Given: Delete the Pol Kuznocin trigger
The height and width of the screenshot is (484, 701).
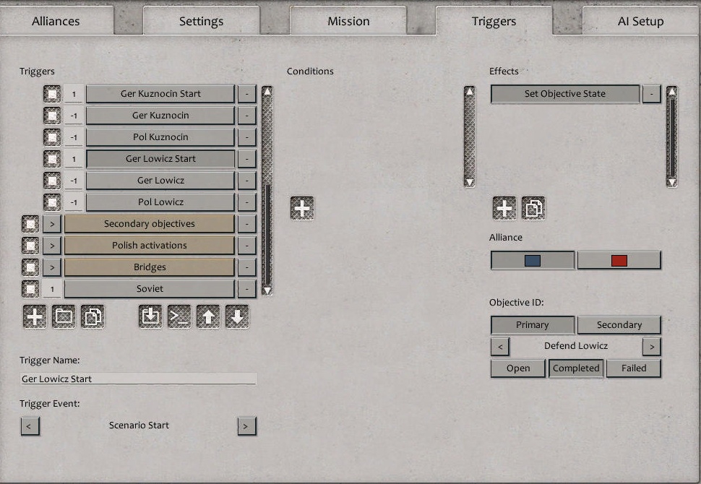Looking at the screenshot, I should tap(246, 137).
